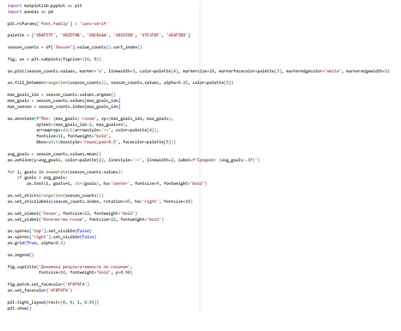Click the ax.axhline line
This screenshot has width=401, height=331.
pyautogui.click(x=134, y=160)
